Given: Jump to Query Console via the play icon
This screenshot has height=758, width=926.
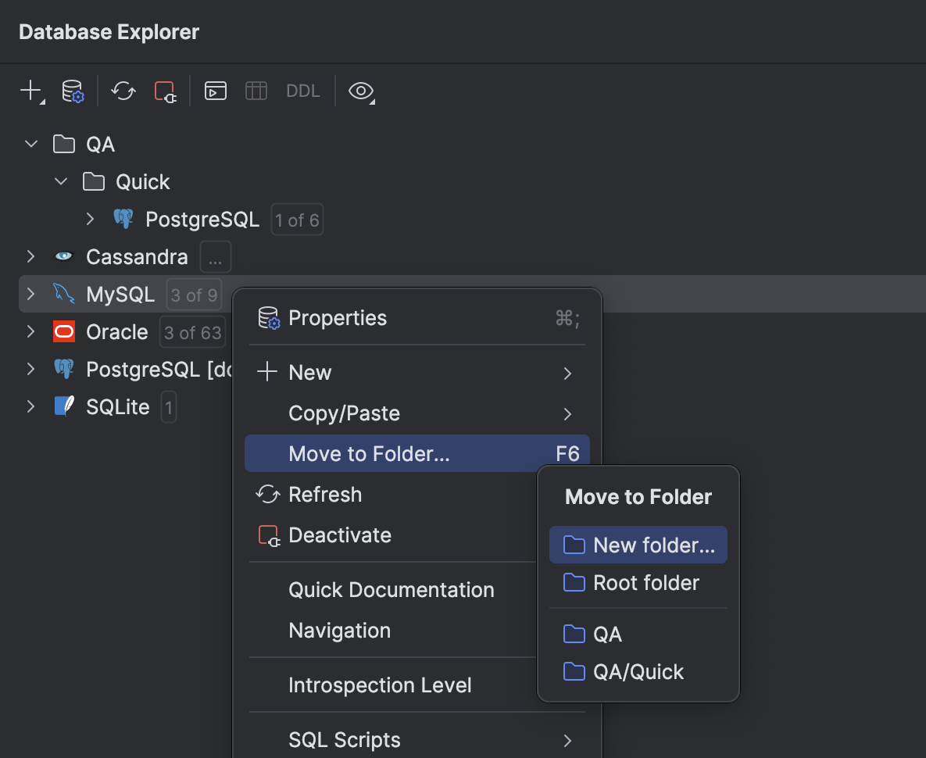Looking at the screenshot, I should (215, 91).
